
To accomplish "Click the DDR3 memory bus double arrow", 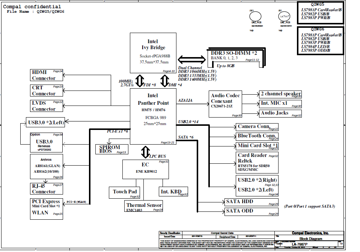I will click(191, 59).
